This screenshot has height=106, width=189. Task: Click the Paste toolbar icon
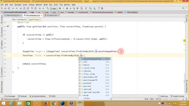coord(28,8)
